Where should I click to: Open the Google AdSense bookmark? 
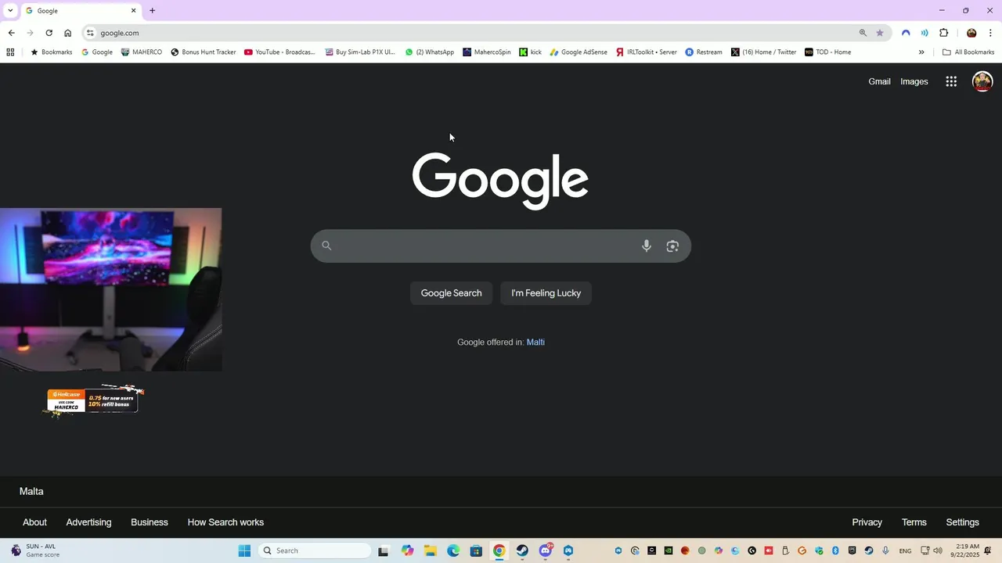click(x=578, y=52)
